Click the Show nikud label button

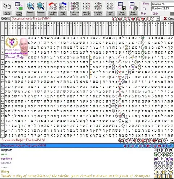[x=7, y=13]
